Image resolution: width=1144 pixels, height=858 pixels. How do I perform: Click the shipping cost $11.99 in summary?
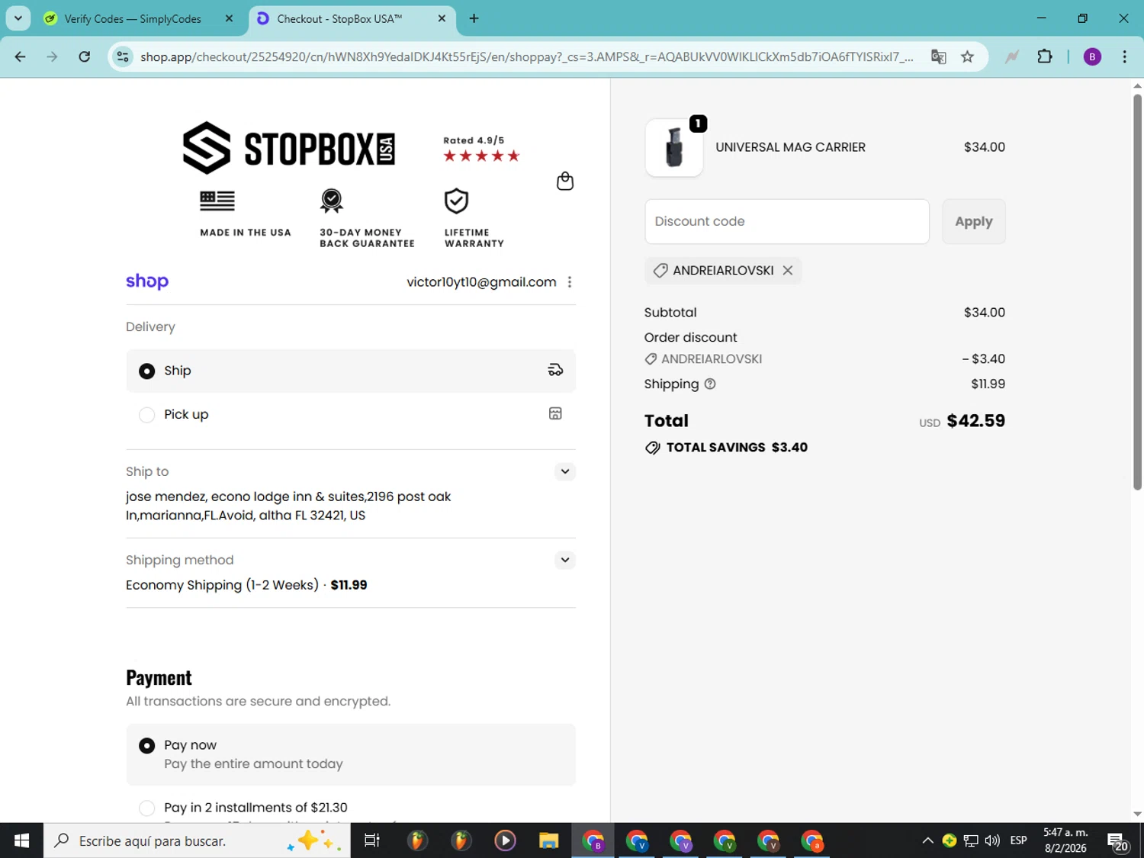pyautogui.click(x=988, y=384)
